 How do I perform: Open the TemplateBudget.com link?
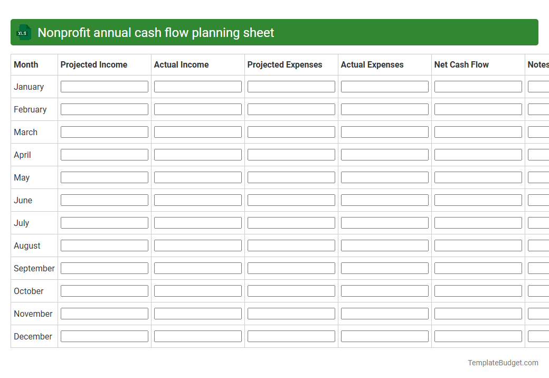tap(503, 363)
